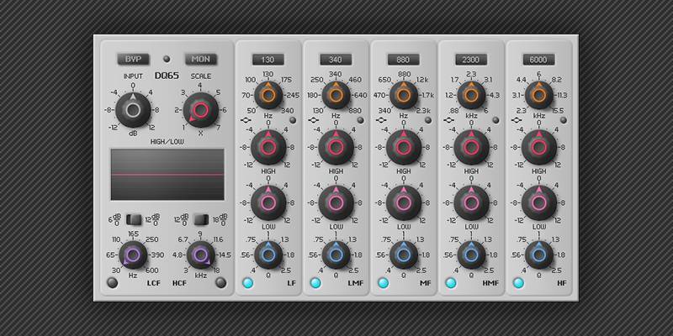The width and height of the screenshot is (673, 336).
Task: Click the blue Q knob in HMF band
Action: (471, 255)
